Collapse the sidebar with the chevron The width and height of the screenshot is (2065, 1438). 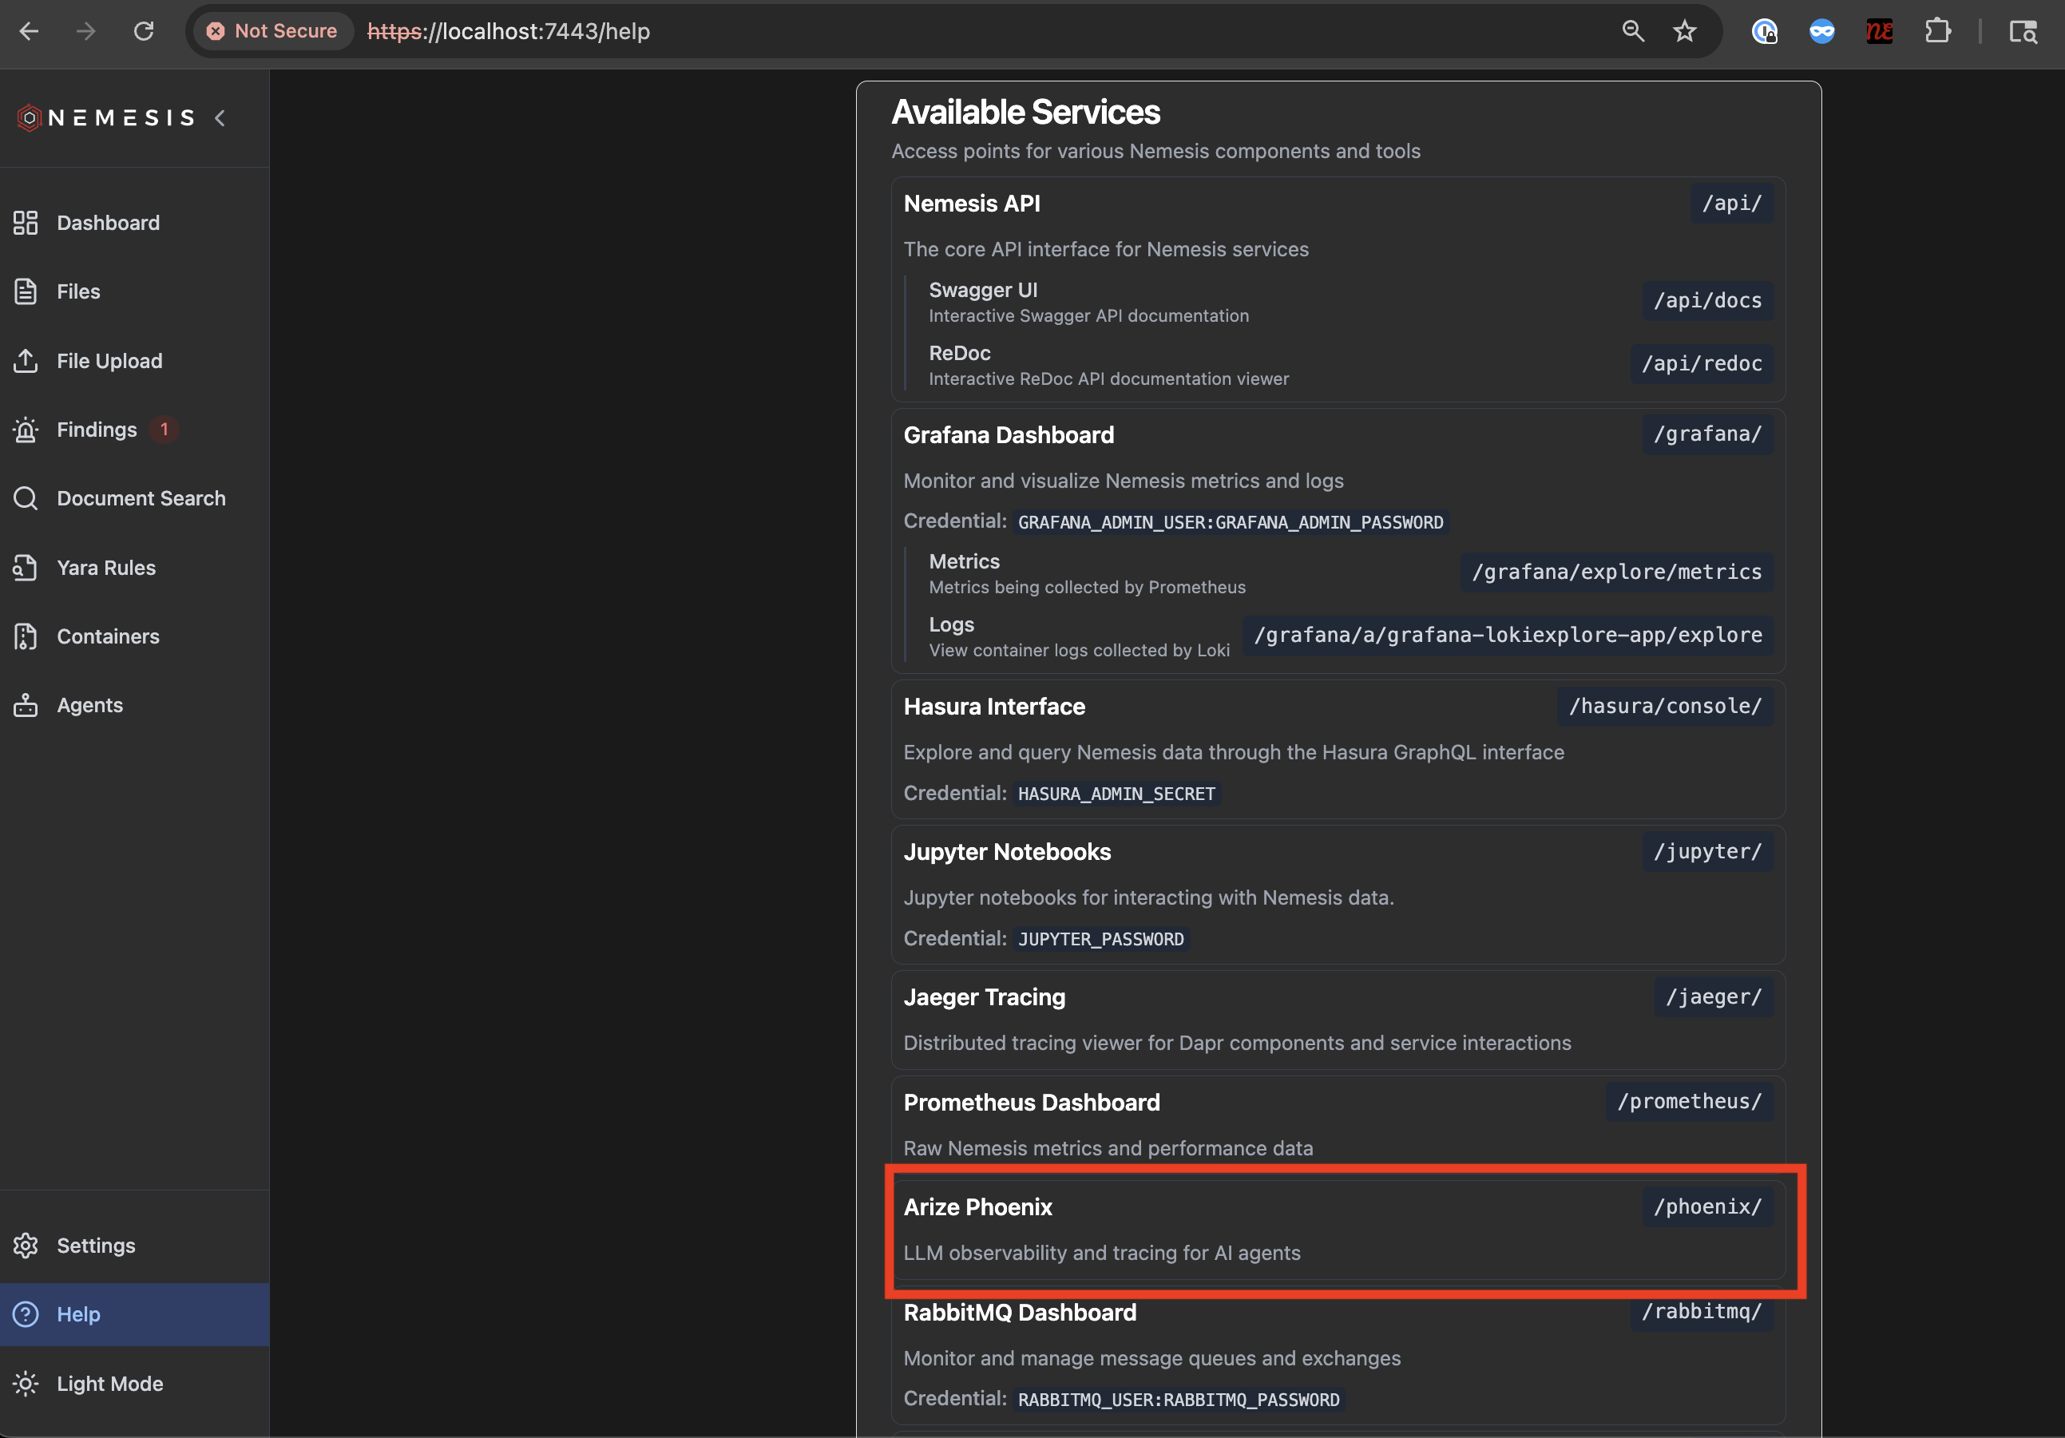[x=220, y=117]
